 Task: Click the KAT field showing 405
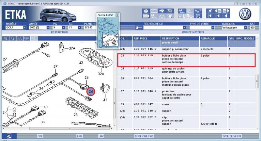pos(252,27)
